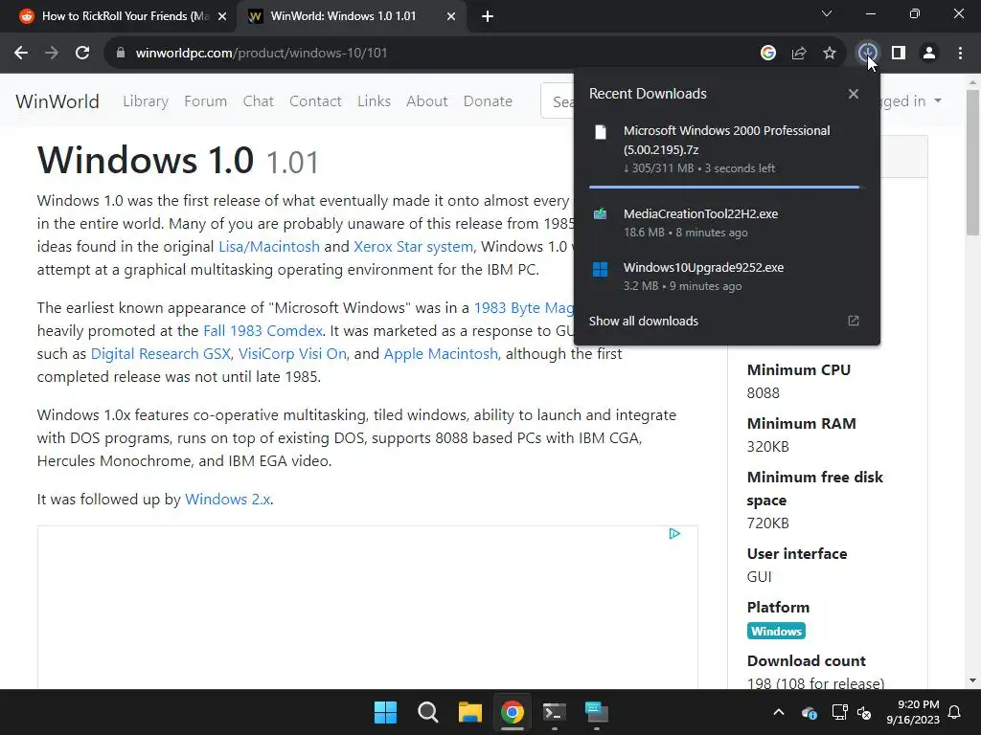Click the blue-window app icon in the taskbar

click(596, 712)
